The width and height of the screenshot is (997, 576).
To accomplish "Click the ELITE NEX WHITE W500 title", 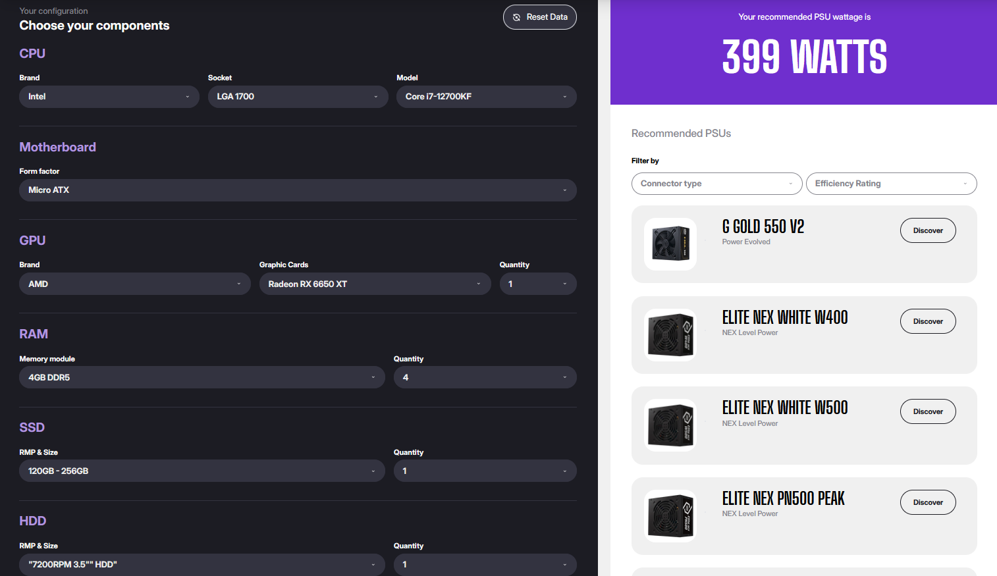I will (x=785, y=408).
